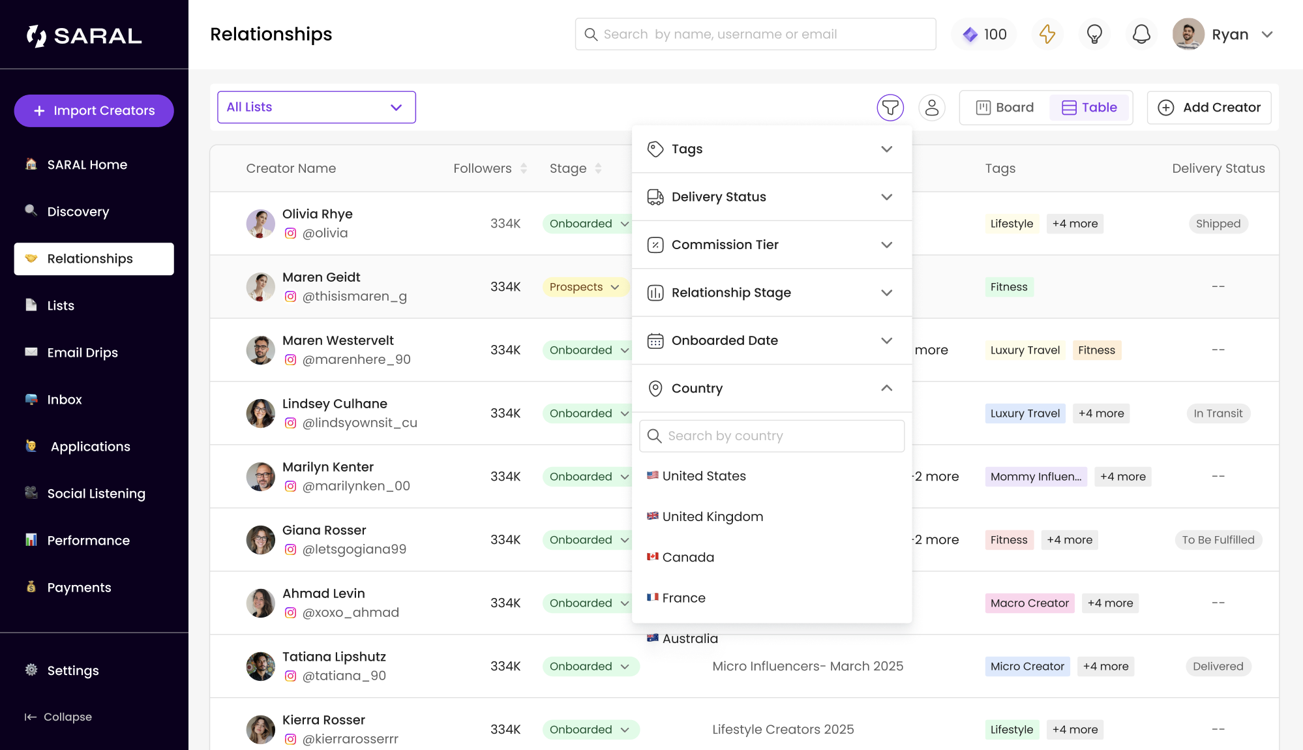
Task: Select United Kingdom country option
Action: tap(712, 517)
